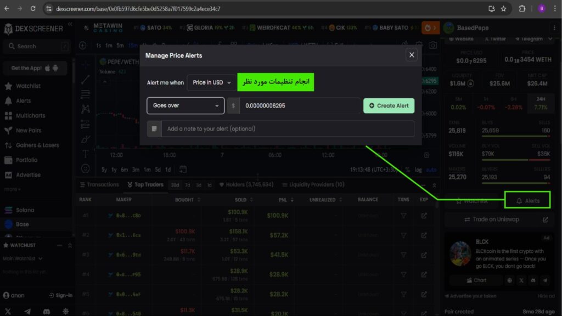Viewport: 562px width, 316px height.
Task: Click the Sign-in link
Action: tap(60, 295)
